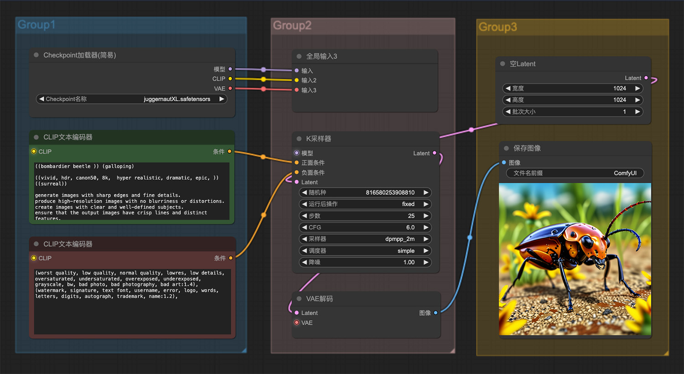Click the K采样器 node title text
This screenshot has height=374, width=684.
point(319,139)
